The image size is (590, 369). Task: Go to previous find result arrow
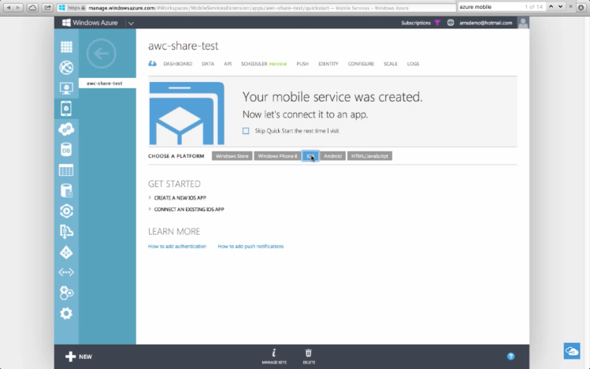551,7
